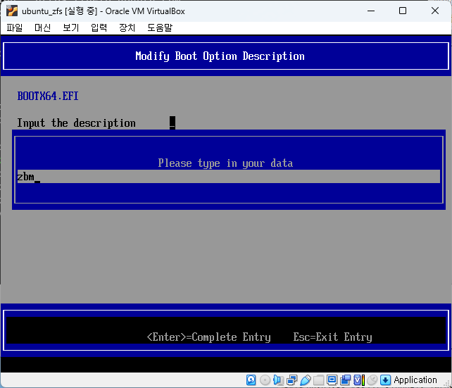
Task: Click the text field containing zbm
Action: click(227, 177)
